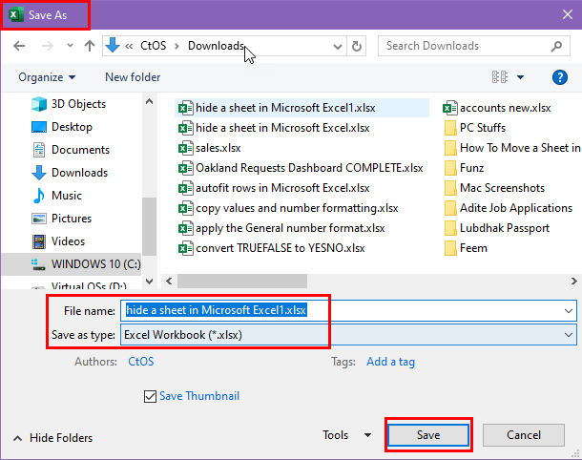This screenshot has width=582, height=460.
Task: Click the magnifier search icon
Action: pyautogui.click(x=556, y=46)
